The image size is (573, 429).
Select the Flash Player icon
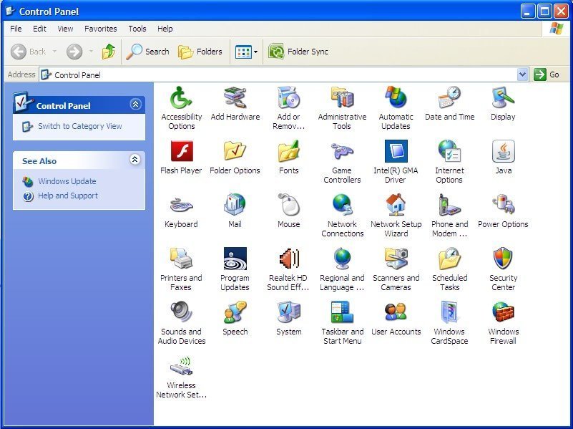click(181, 152)
